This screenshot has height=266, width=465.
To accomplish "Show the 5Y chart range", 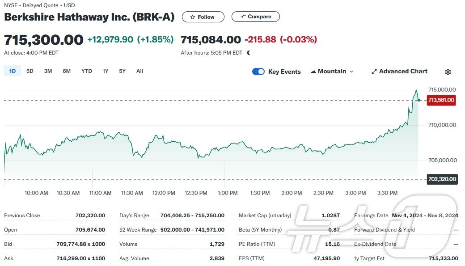I will coord(123,71).
